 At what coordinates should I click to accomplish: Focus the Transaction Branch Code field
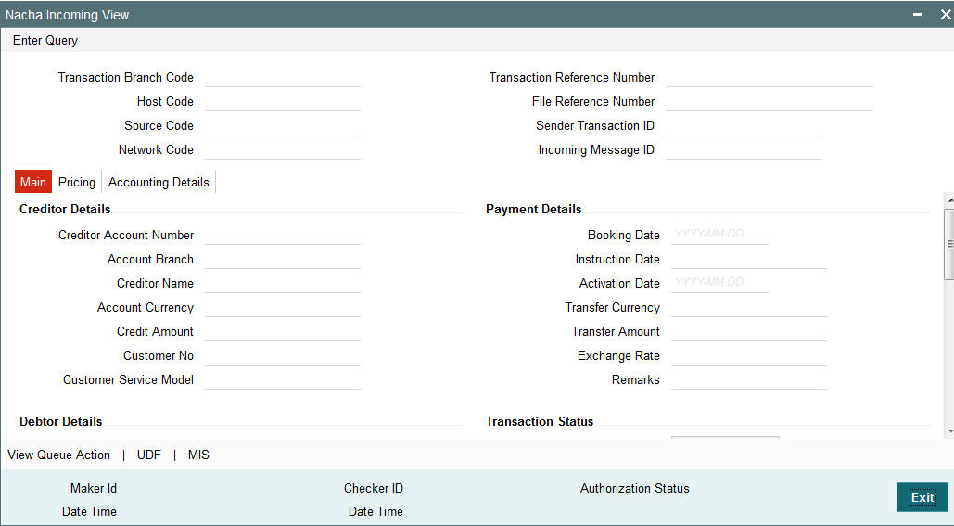tap(283, 77)
